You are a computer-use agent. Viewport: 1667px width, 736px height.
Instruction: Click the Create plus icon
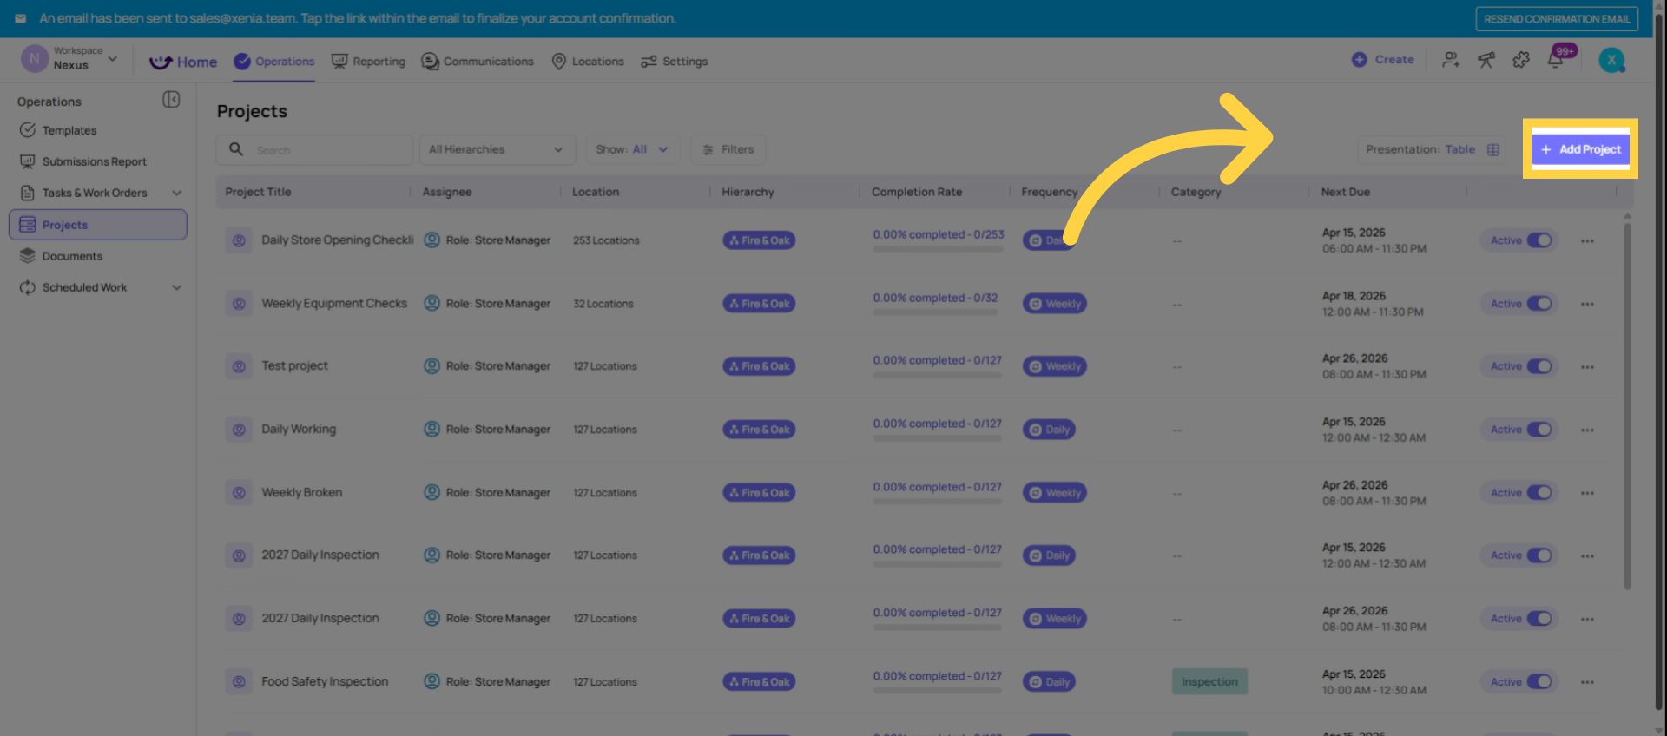pyautogui.click(x=1359, y=60)
